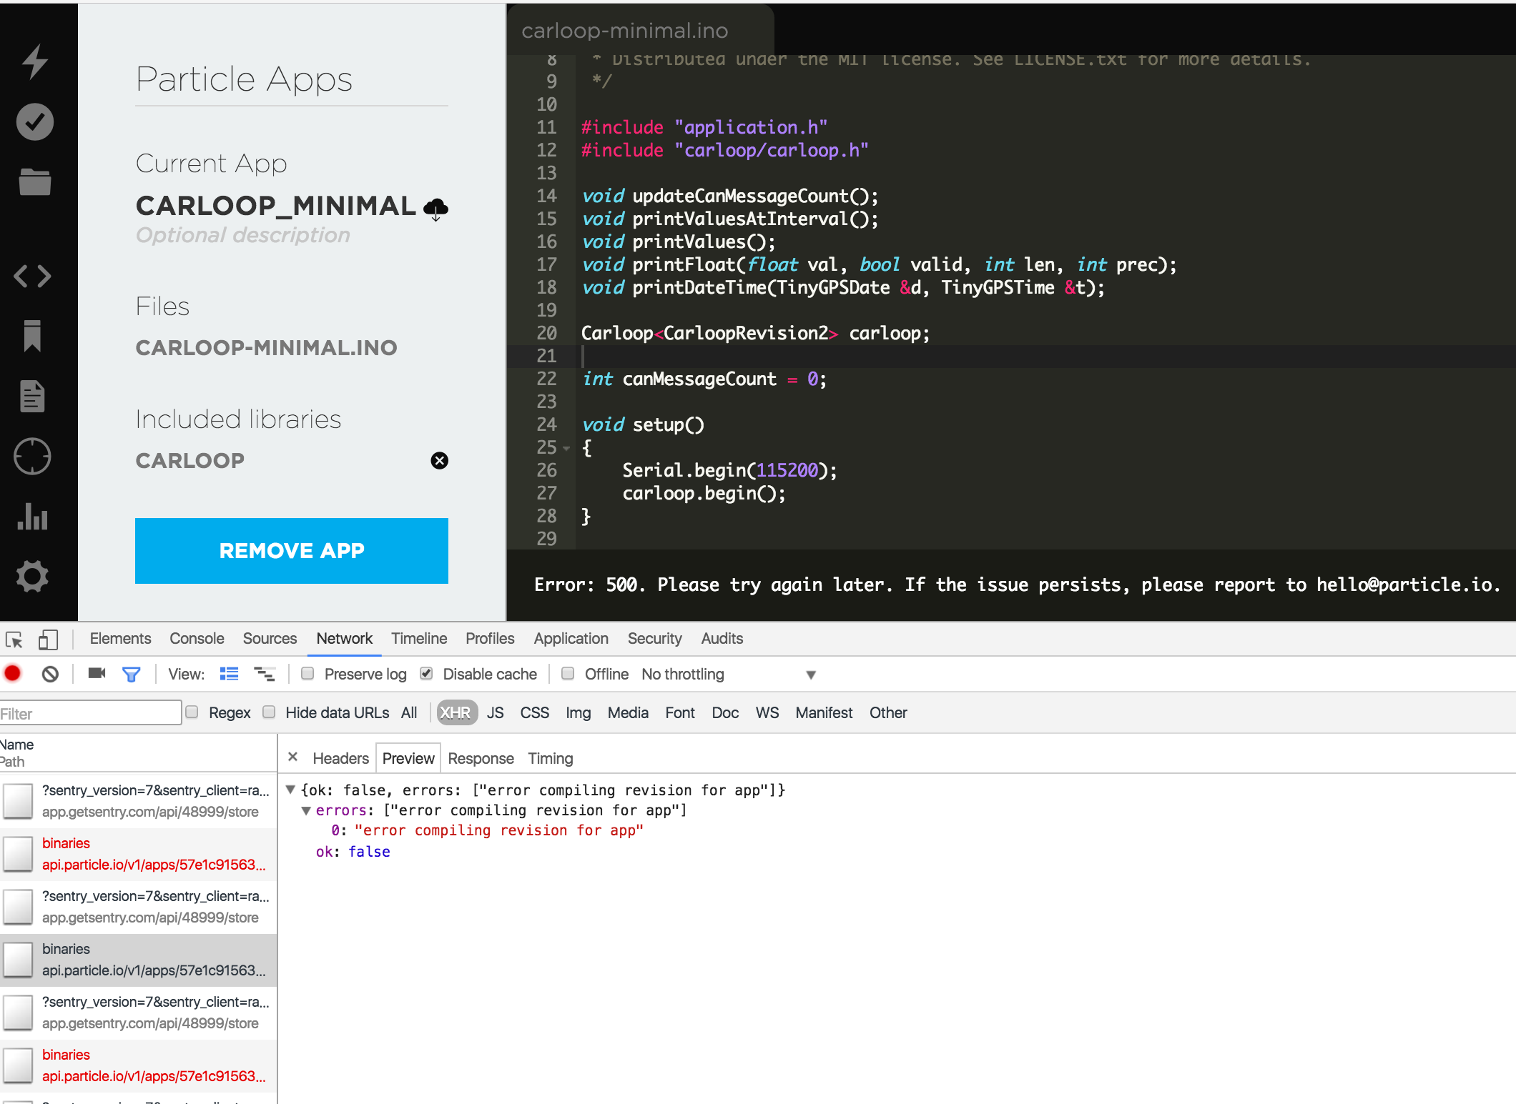Select the highlighted binaries request row

coord(139,960)
